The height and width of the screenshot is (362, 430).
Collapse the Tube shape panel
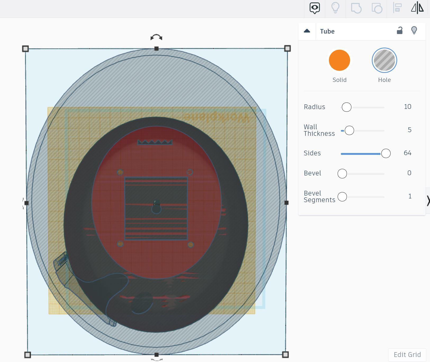pyautogui.click(x=307, y=31)
